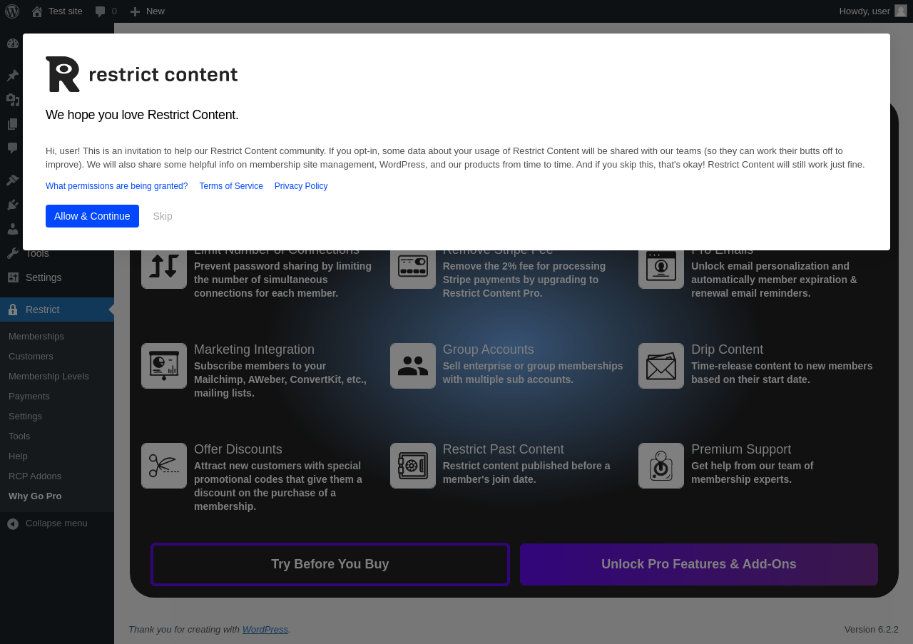The image size is (913, 644).
Task: Open Settings under the Restrict submenu
Action: click(x=25, y=416)
